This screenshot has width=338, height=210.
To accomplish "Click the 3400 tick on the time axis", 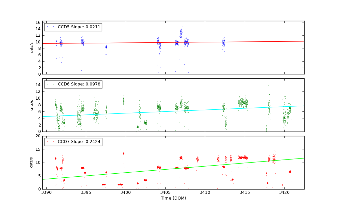I will (x=125, y=193).
